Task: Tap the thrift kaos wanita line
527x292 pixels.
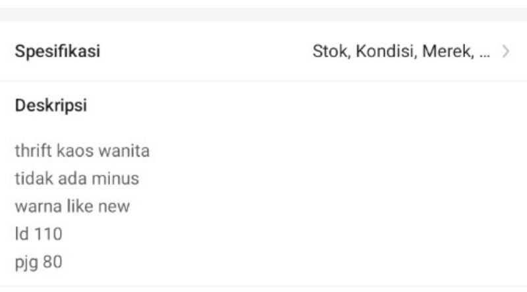Action: 82,151
